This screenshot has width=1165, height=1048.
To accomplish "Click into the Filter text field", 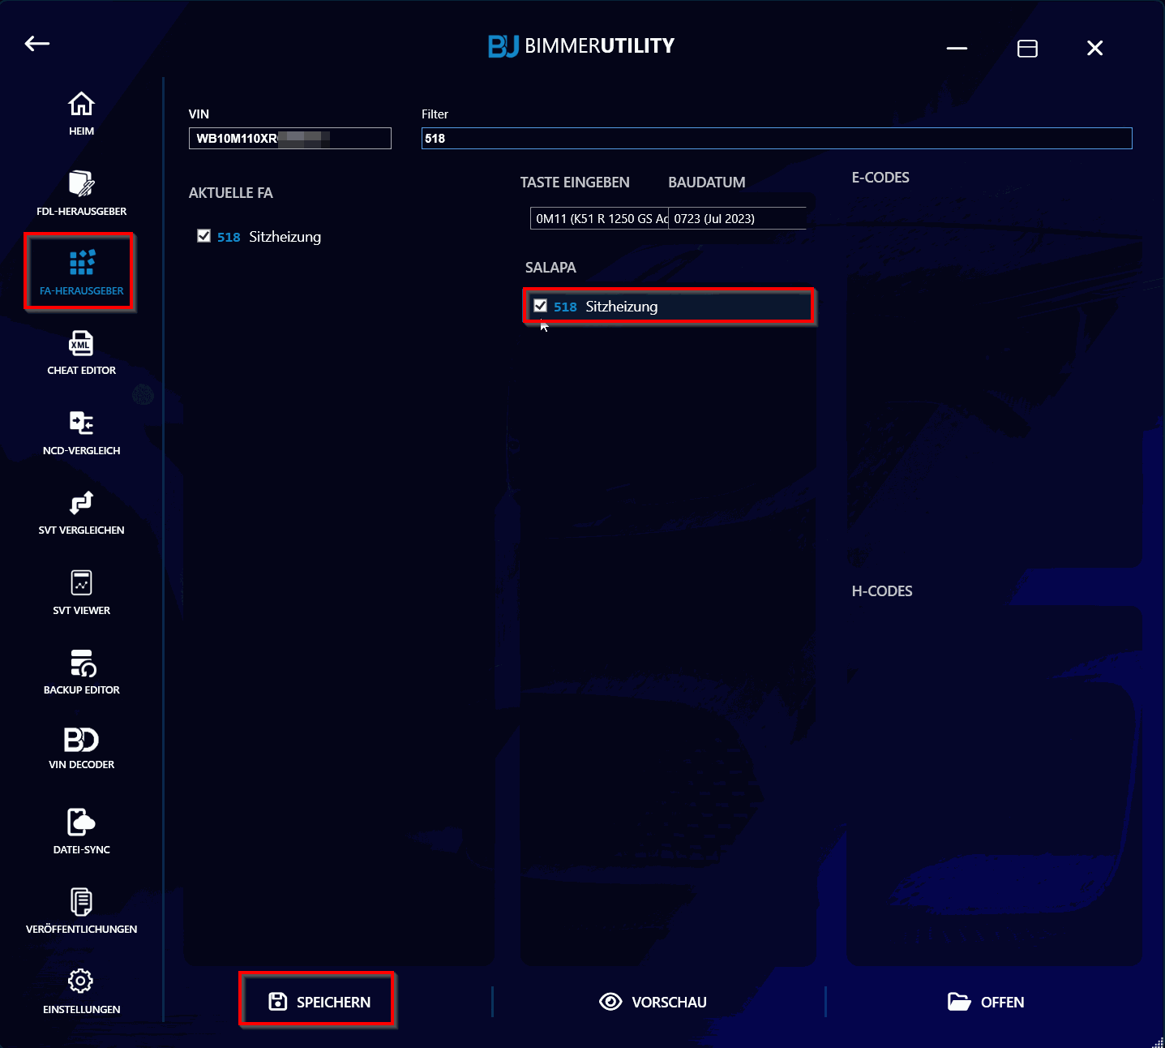I will pos(776,139).
